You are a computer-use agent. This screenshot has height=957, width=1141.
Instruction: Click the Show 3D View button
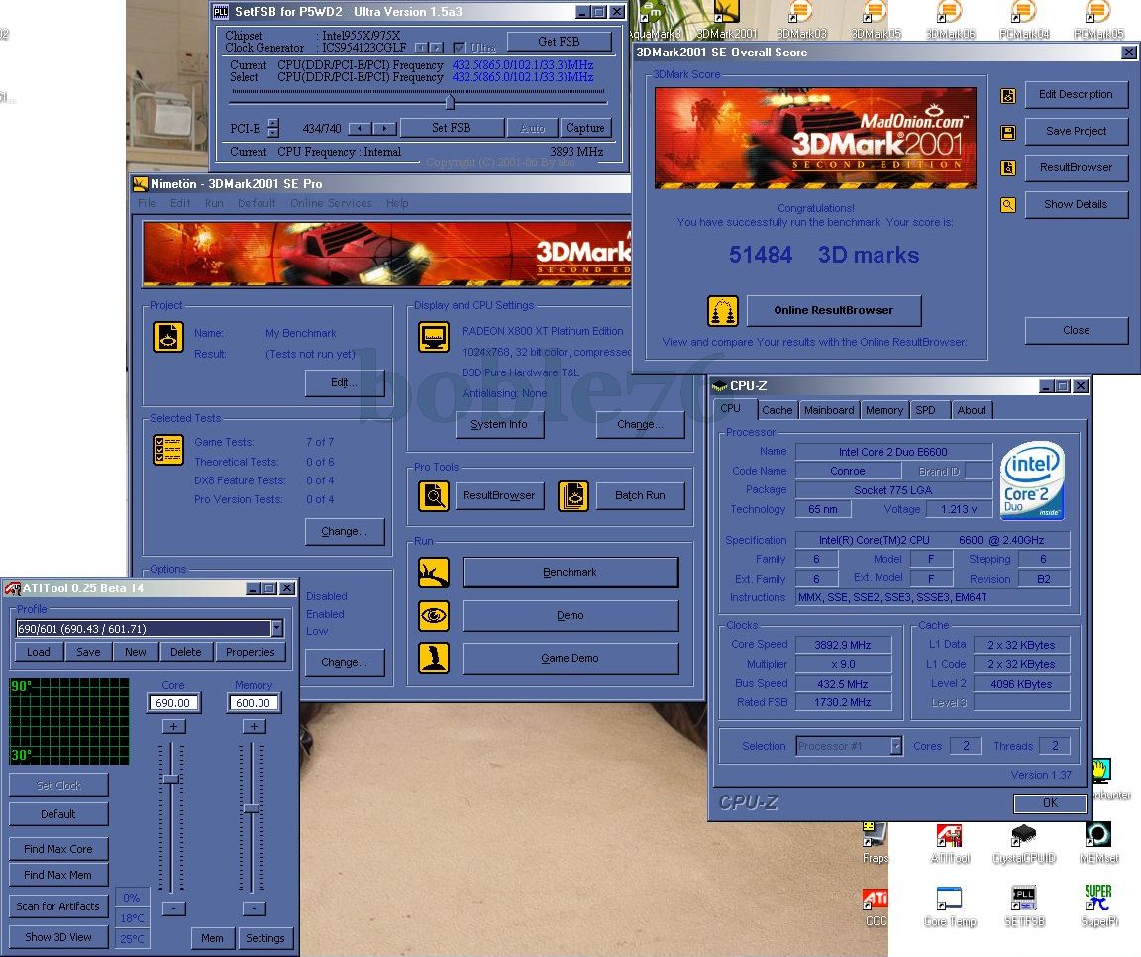[58, 936]
